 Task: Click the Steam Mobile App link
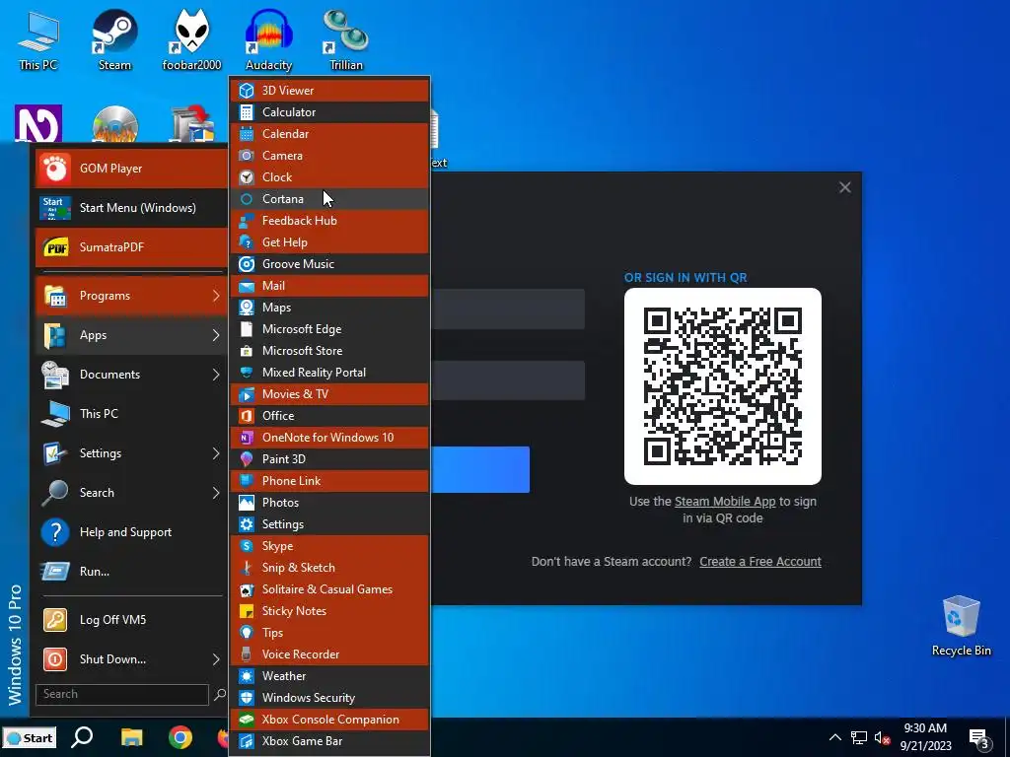(x=725, y=502)
